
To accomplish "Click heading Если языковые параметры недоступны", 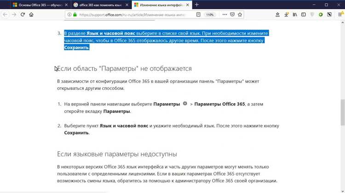I will click(117, 154).
